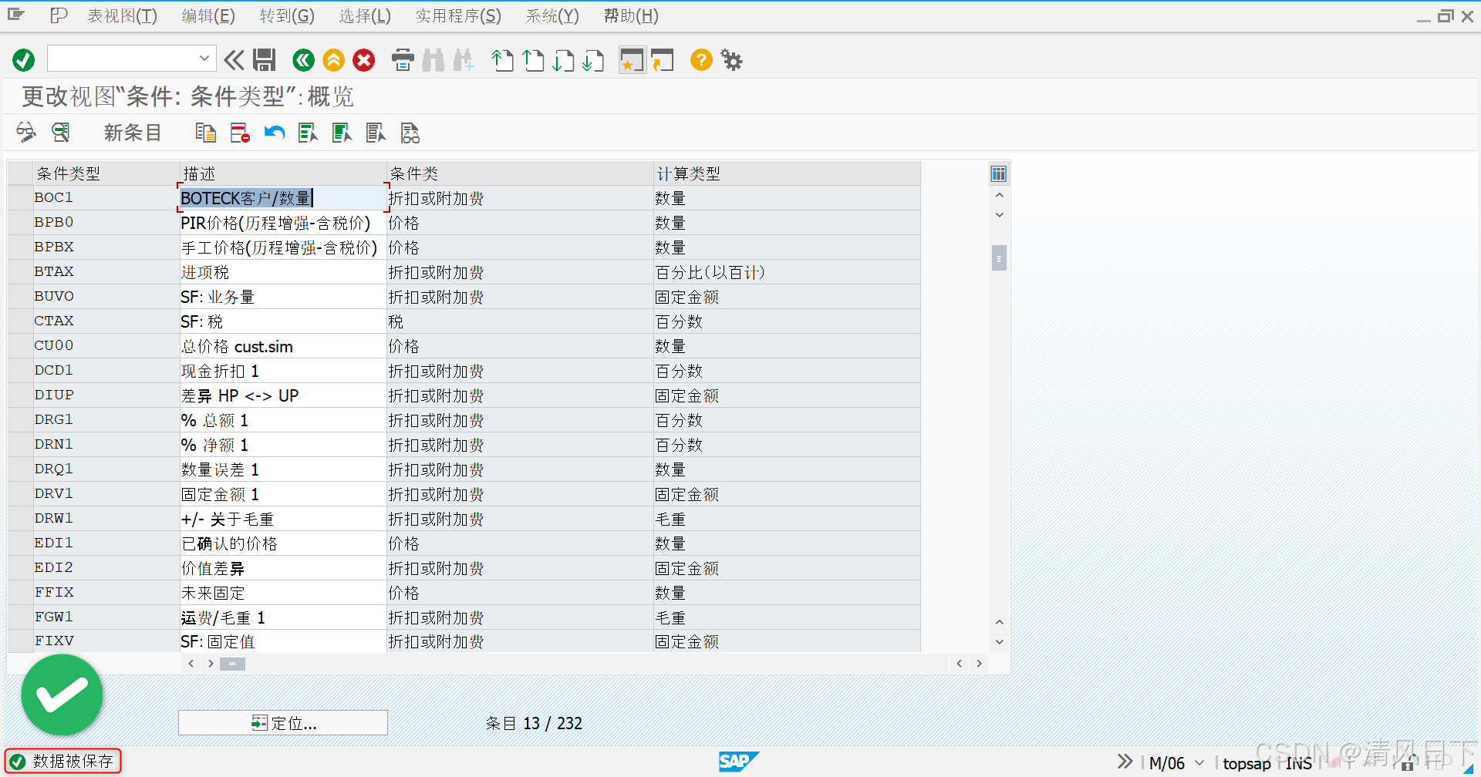Click the Delete row icon
The image size is (1481, 777).
pyautogui.click(x=240, y=133)
